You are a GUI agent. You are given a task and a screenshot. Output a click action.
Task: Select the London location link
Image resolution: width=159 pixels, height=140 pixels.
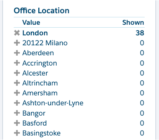[35, 33]
